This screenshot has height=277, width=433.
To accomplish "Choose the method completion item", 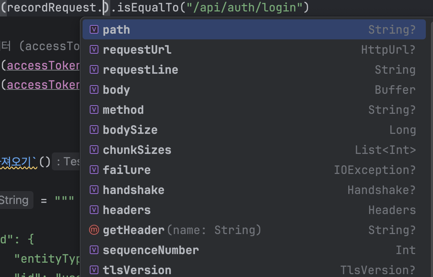I will point(123,110).
